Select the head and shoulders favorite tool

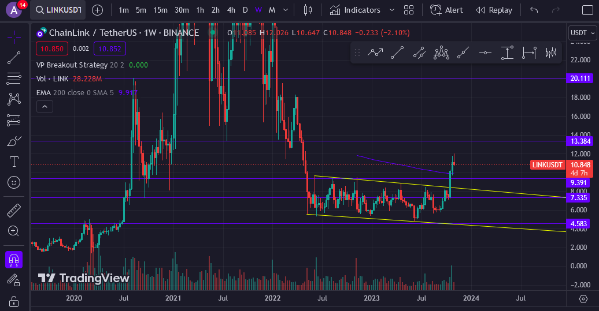tap(441, 53)
